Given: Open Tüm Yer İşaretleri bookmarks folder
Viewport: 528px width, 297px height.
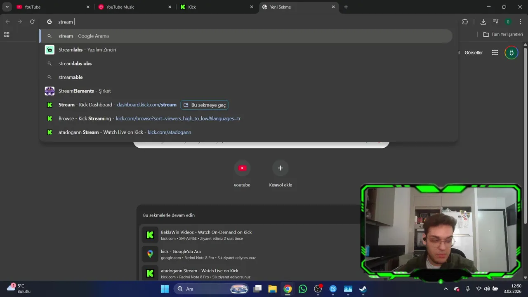Looking at the screenshot, I should point(503,35).
